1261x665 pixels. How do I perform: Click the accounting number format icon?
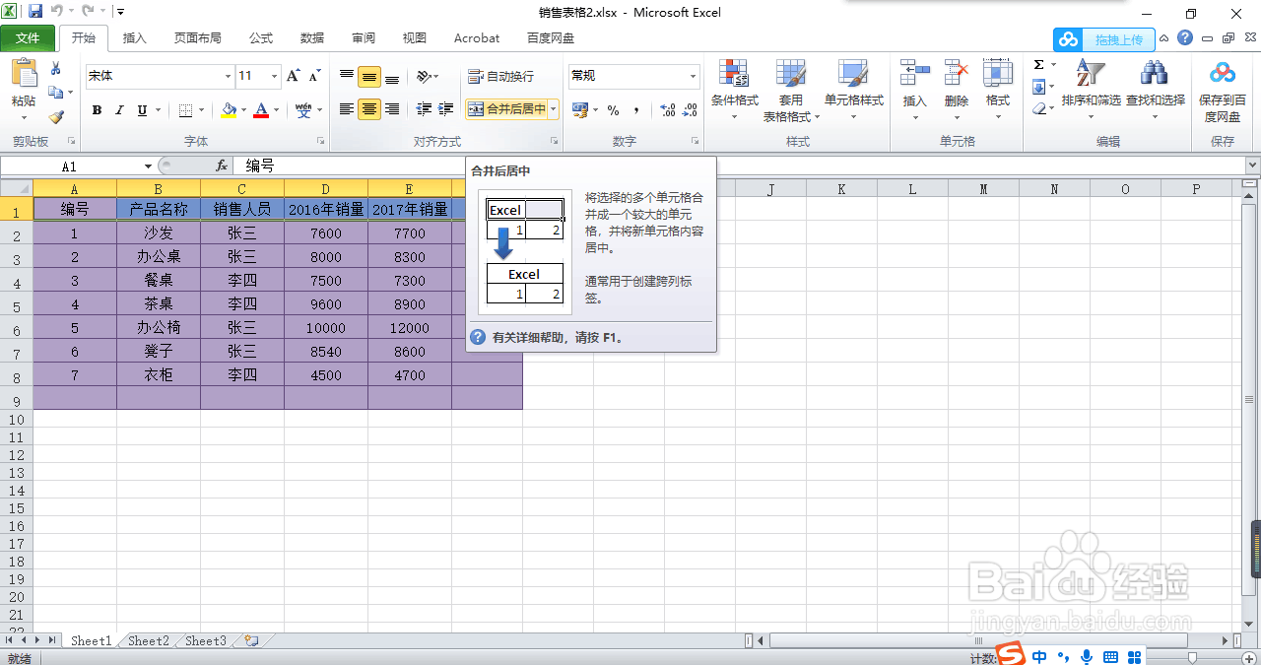tap(578, 110)
